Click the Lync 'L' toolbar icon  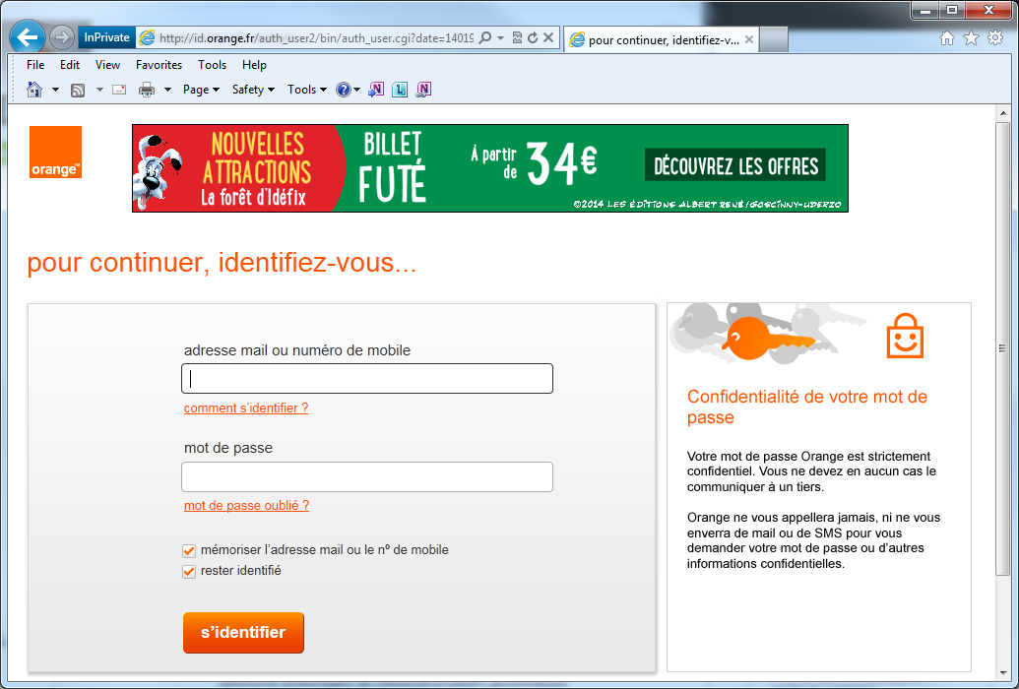click(400, 90)
